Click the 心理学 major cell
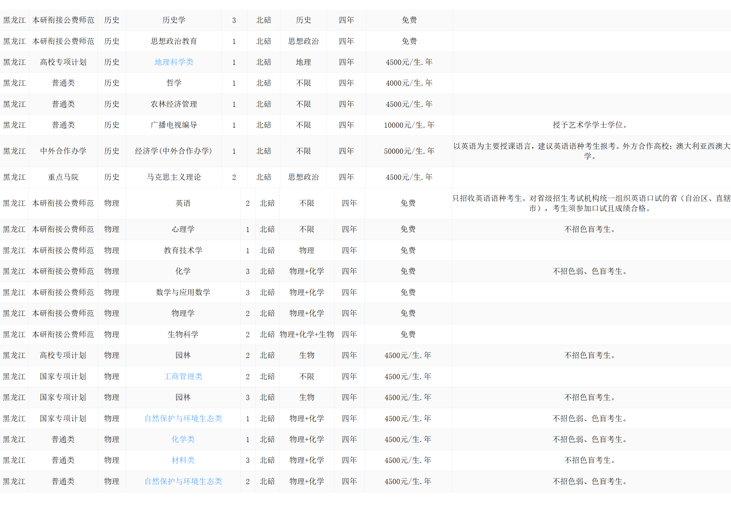This screenshot has height=517, width=731. click(183, 229)
